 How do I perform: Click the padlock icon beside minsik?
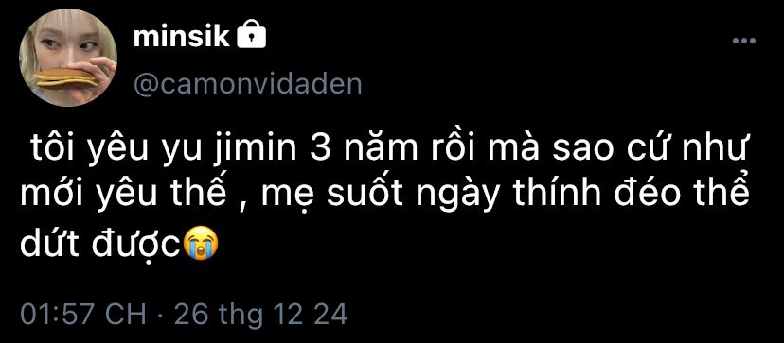tap(251, 35)
